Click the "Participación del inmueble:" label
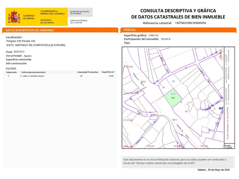The width and height of the screenshot is (239, 179). click(141, 39)
